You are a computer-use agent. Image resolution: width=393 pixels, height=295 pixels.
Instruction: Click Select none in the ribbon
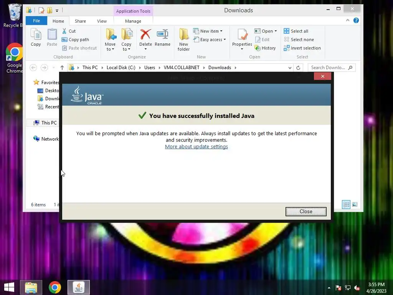[x=299, y=40]
